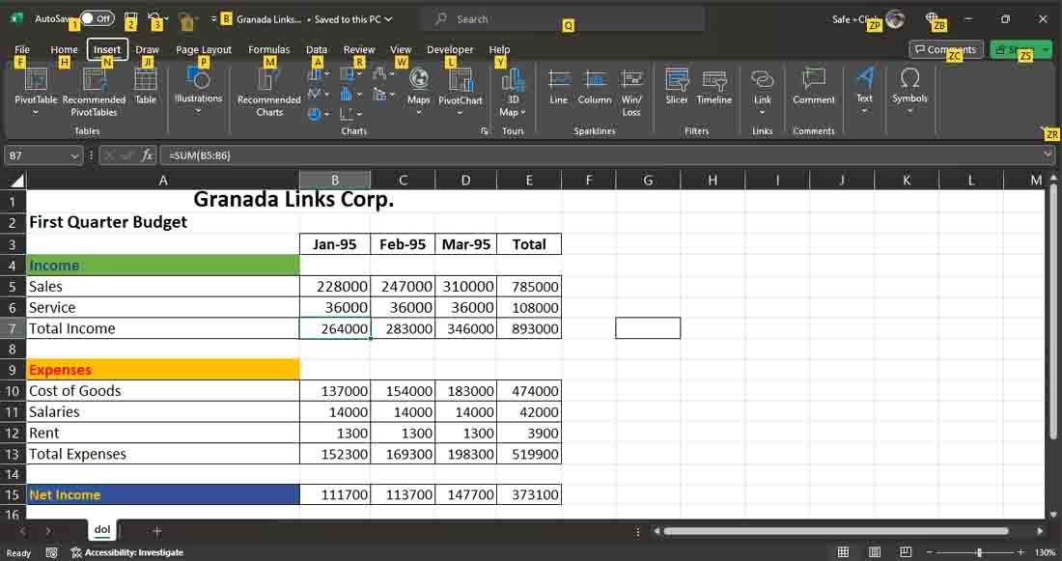The width and height of the screenshot is (1062, 561).
Task: Expand the formula bar
Action: point(1048,155)
